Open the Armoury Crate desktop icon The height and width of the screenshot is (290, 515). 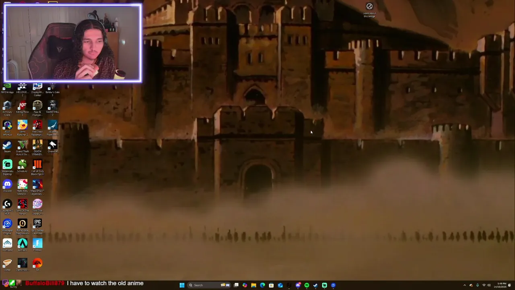coord(7,108)
